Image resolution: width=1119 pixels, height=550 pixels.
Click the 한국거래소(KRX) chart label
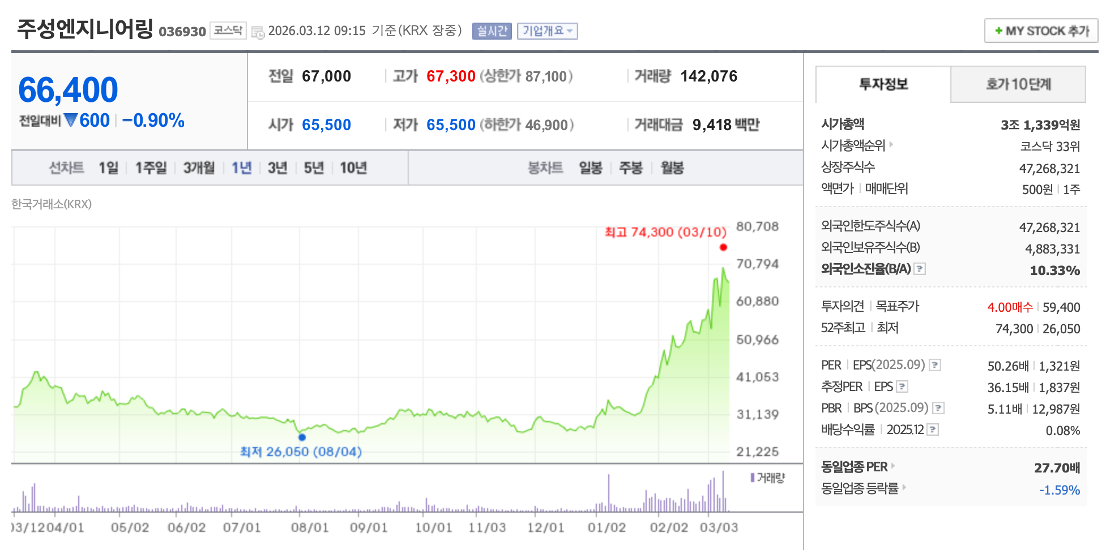[52, 204]
